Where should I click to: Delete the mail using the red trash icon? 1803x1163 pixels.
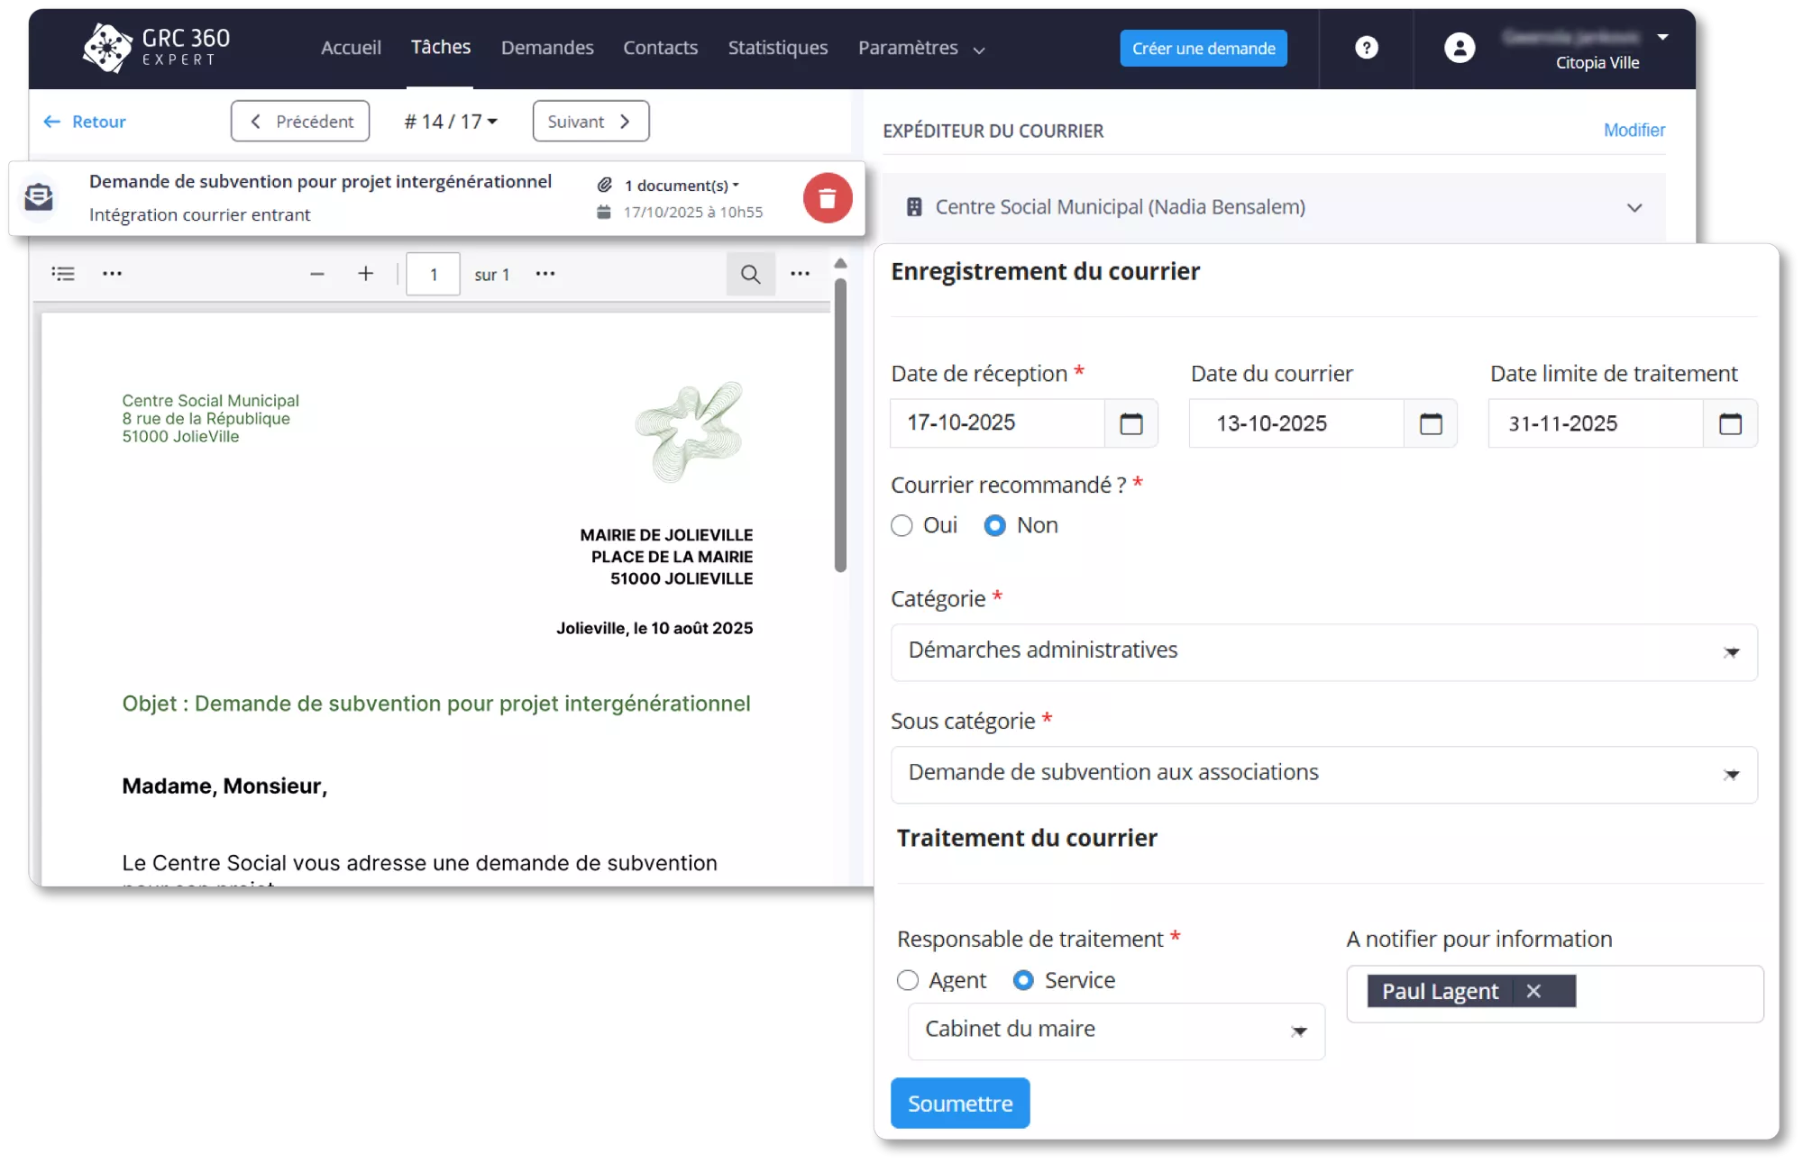827,197
